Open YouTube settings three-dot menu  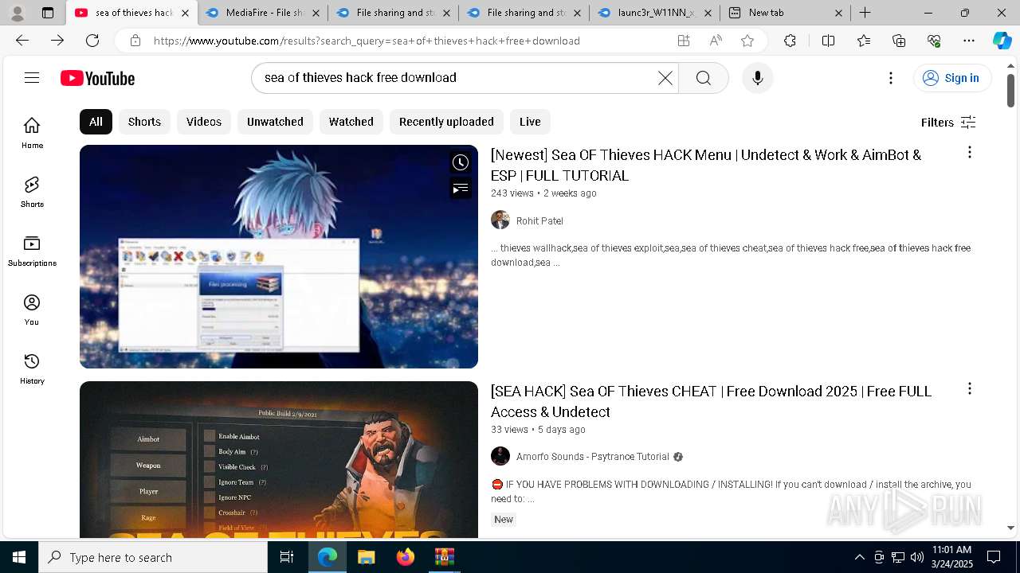click(x=891, y=78)
